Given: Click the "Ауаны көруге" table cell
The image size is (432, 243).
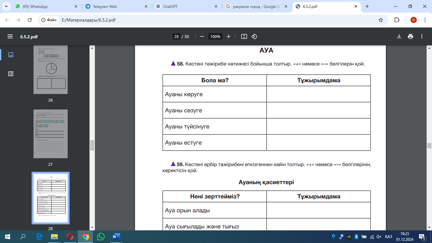Looking at the screenshot, I should (215, 94).
